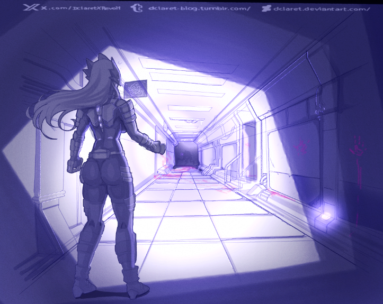383x304 pixels.
Task: Click the Tumblr logo icon
Action: coord(137,8)
